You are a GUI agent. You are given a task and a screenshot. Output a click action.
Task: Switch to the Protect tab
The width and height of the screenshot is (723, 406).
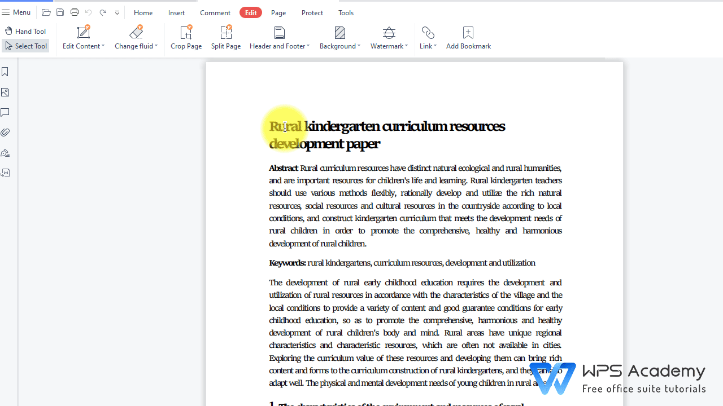point(312,12)
